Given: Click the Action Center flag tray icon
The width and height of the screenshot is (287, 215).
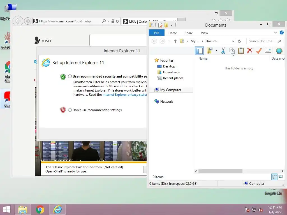Looking at the screenshot, I should pos(247,210).
